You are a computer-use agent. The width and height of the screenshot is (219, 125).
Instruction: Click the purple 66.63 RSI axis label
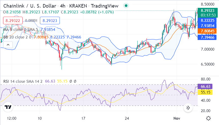pyautogui.click(x=205, y=86)
